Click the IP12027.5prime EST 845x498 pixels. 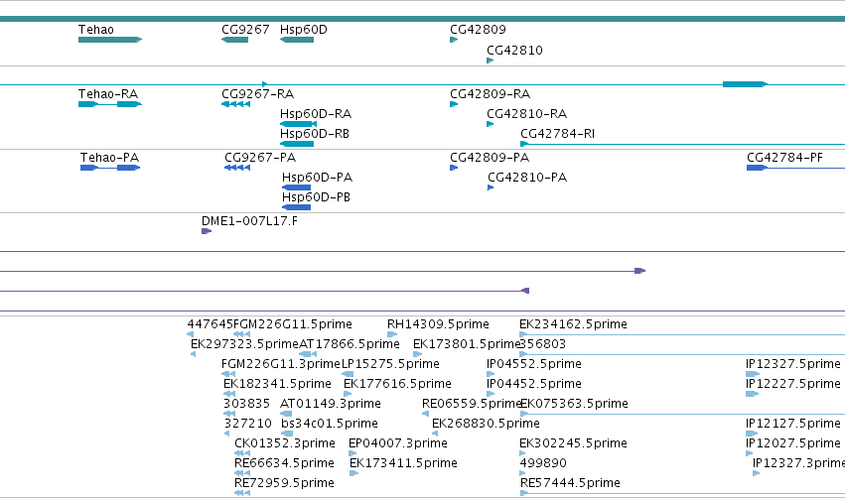[x=749, y=453]
